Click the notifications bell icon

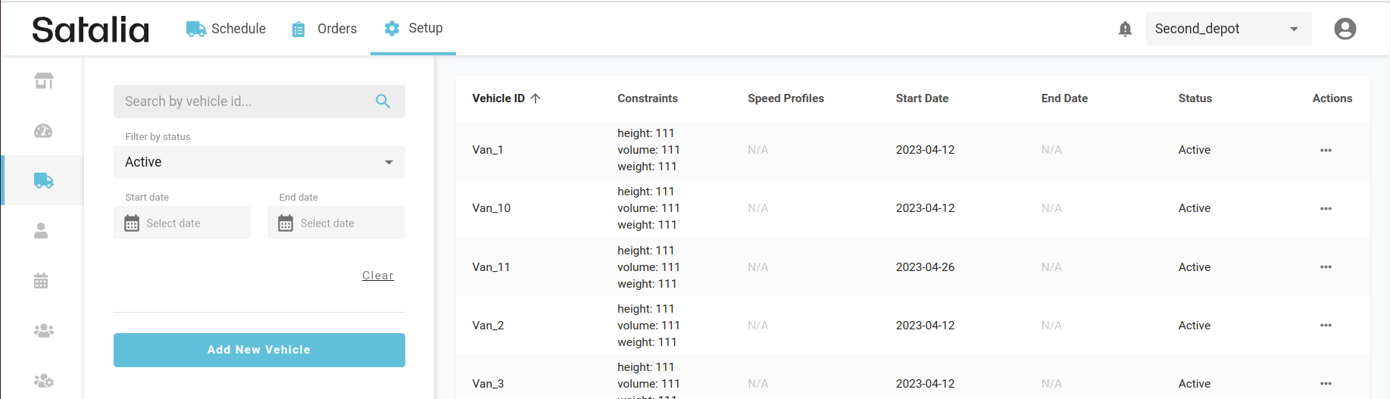point(1125,29)
